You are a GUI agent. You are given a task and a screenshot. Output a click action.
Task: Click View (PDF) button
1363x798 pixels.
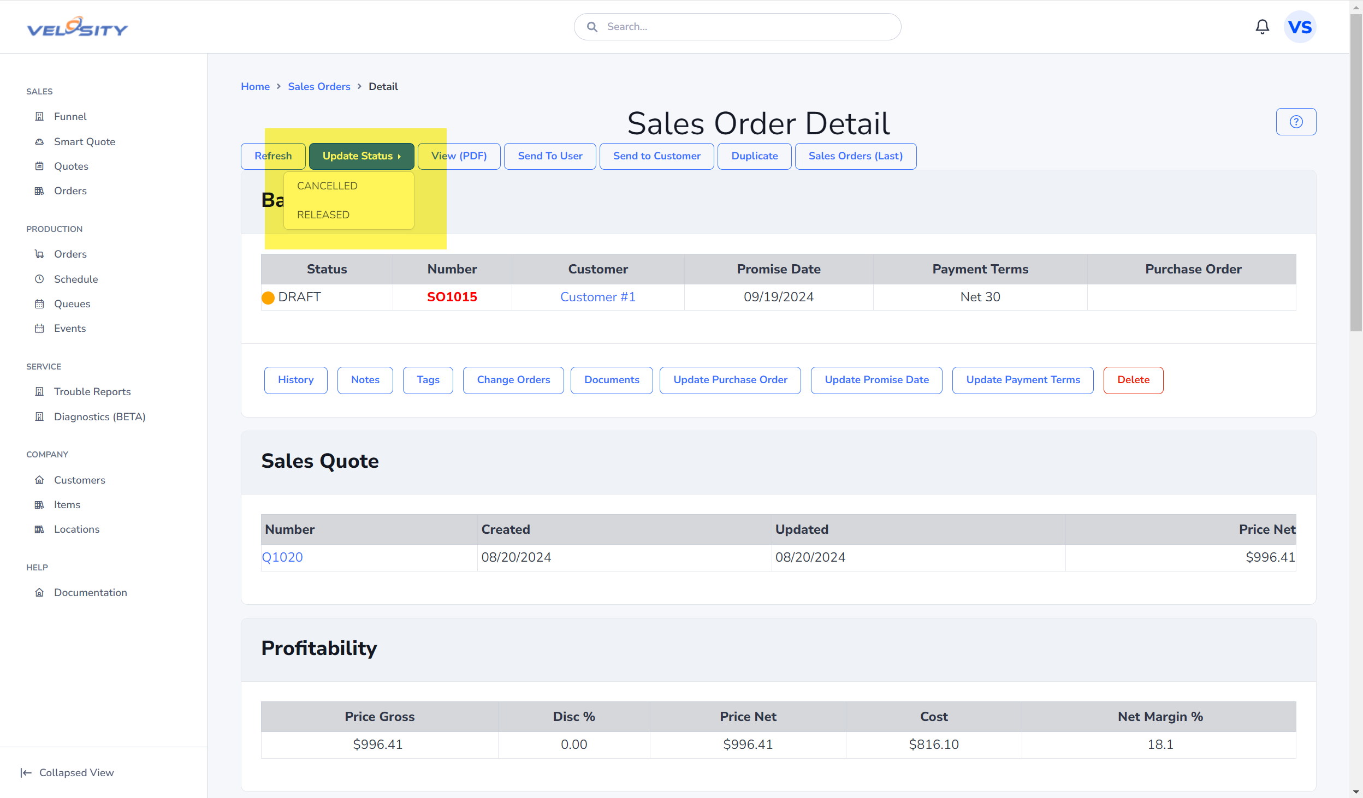[459, 156]
